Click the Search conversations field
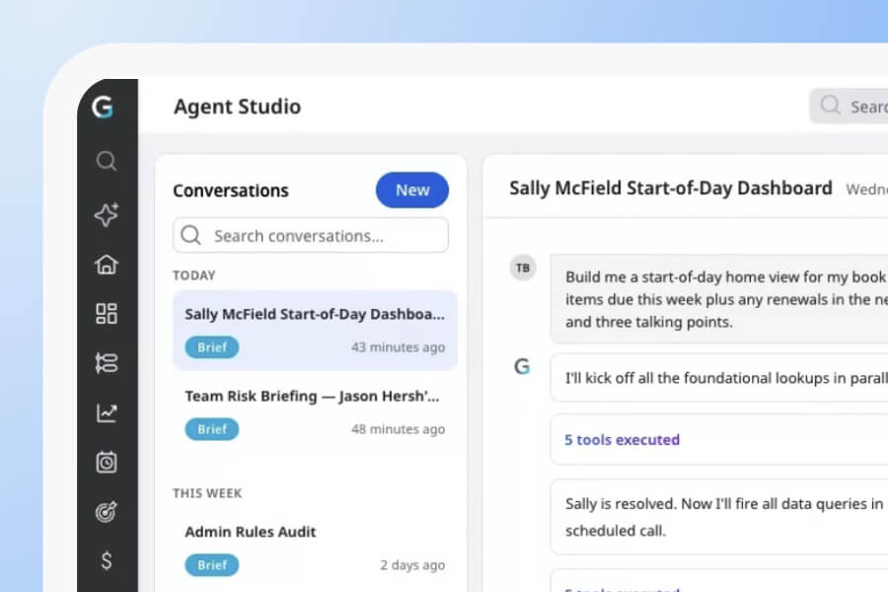This screenshot has height=592, width=888. click(311, 235)
